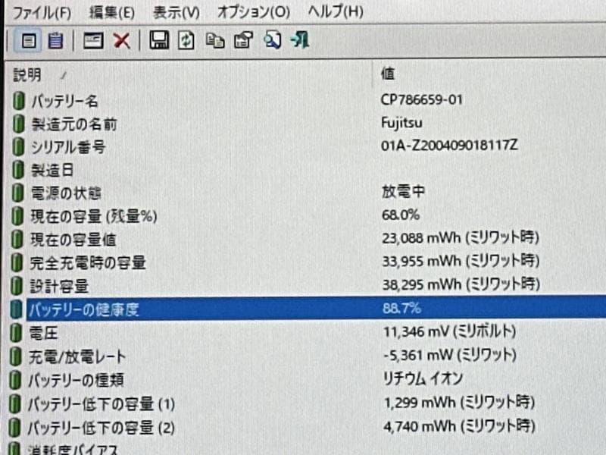
Task: Open the 編集 menu
Action: pos(110,12)
